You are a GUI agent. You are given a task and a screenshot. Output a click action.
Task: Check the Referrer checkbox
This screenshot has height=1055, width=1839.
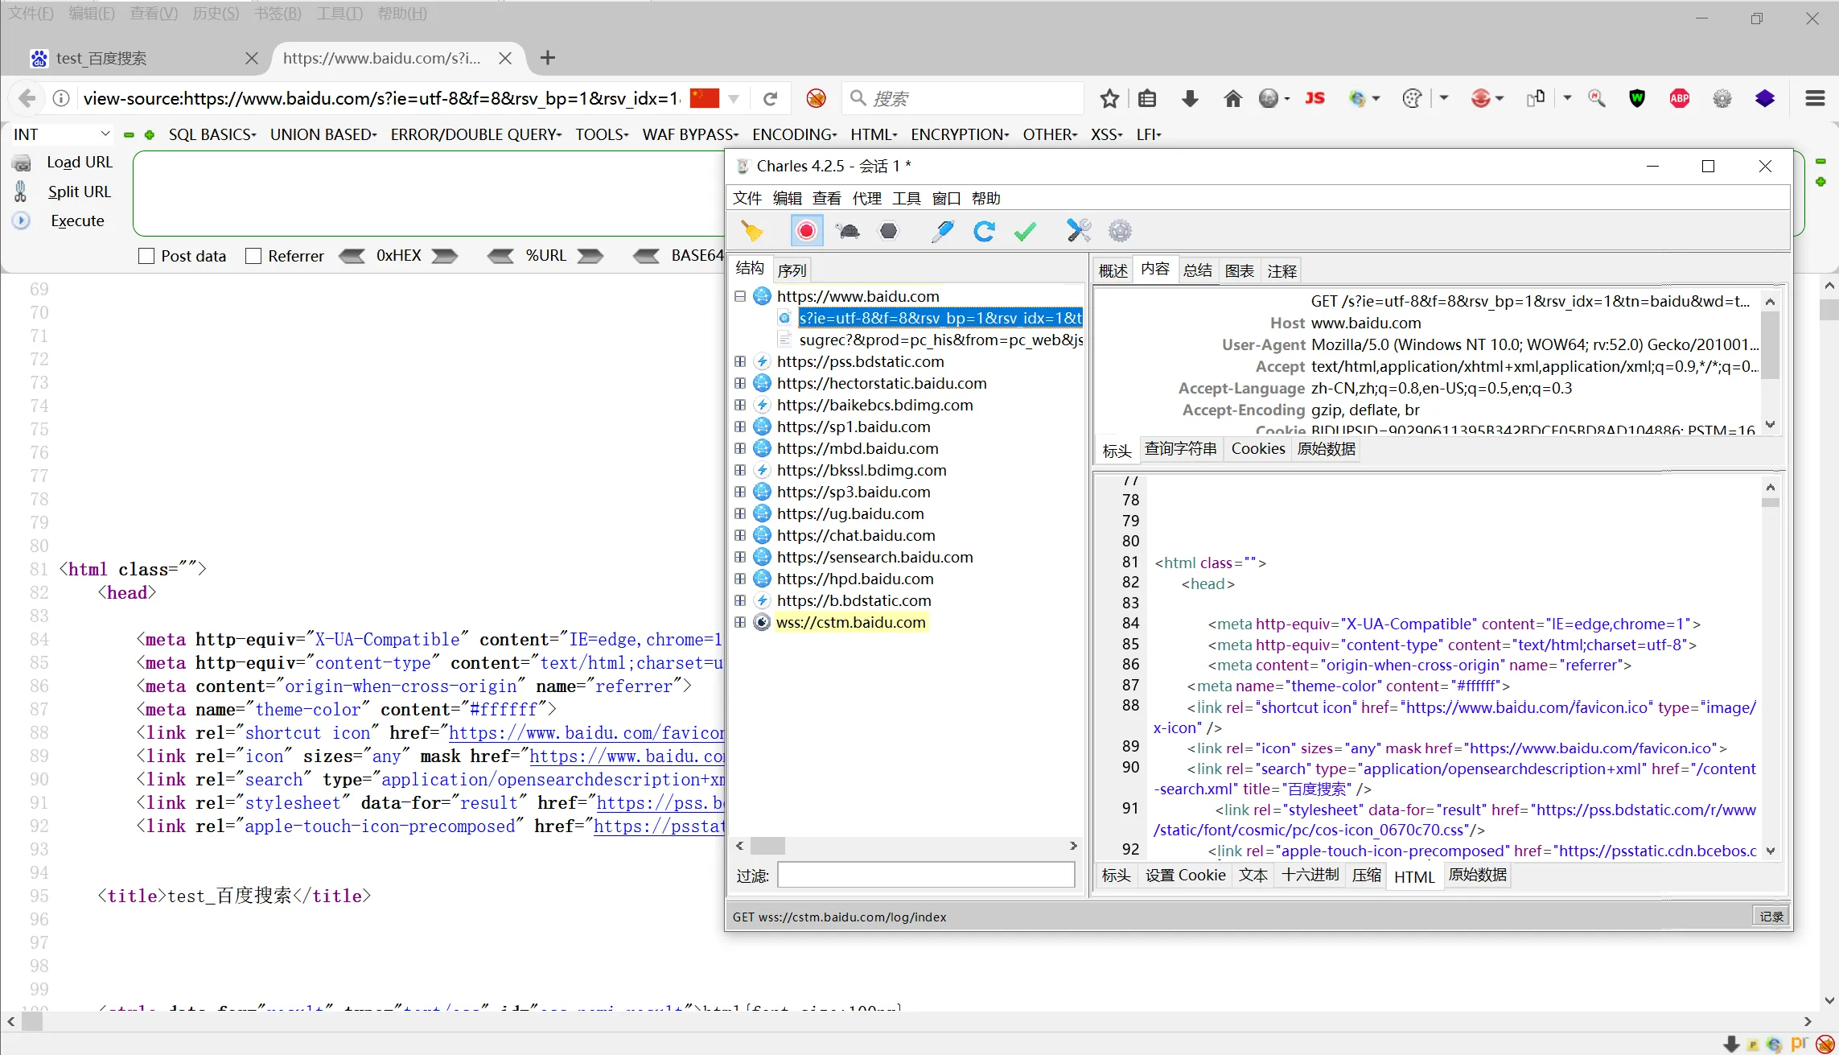(253, 256)
